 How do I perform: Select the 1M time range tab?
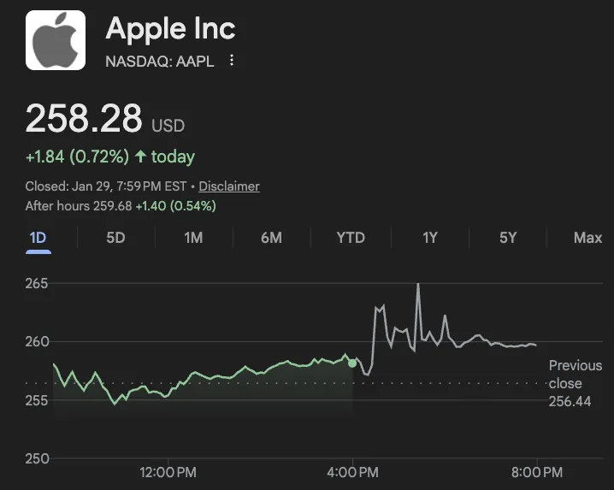tap(193, 238)
